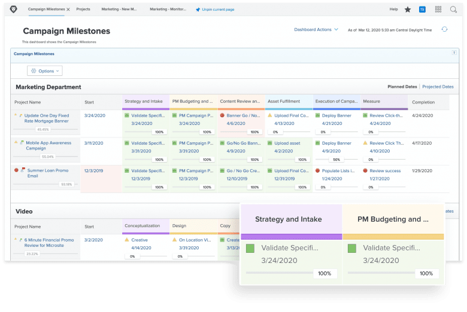The width and height of the screenshot is (467, 312).
Task: Open Mobile App Awareness Campaign project
Action: [48, 145]
